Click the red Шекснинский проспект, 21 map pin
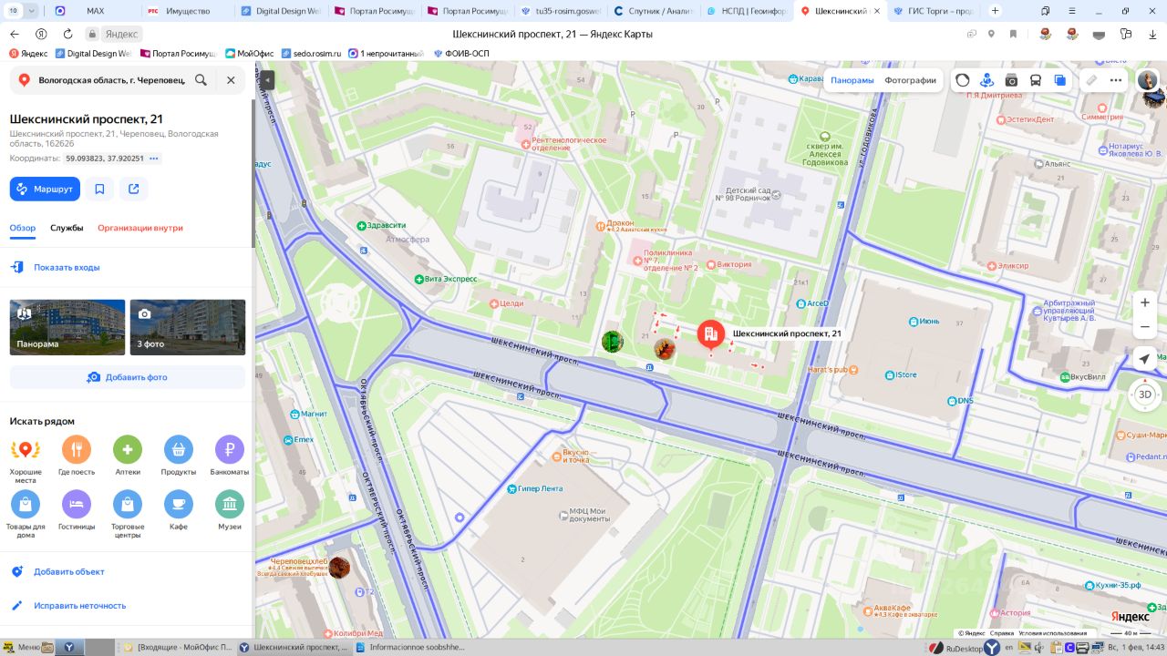1167x656 pixels. (711, 335)
